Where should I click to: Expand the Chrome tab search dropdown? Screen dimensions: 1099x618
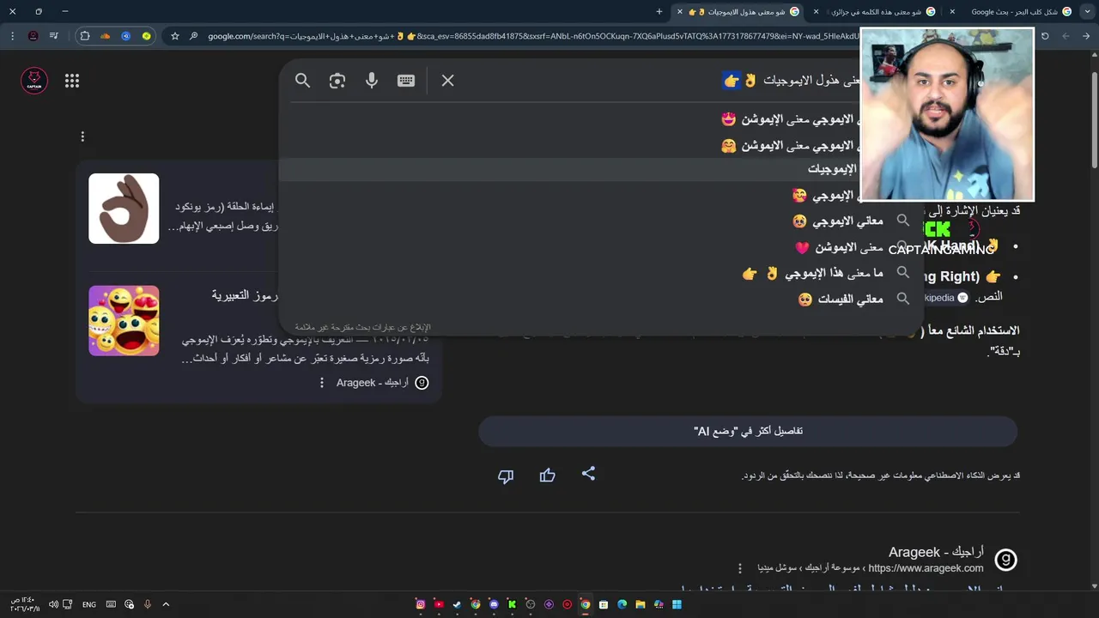point(1086,12)
